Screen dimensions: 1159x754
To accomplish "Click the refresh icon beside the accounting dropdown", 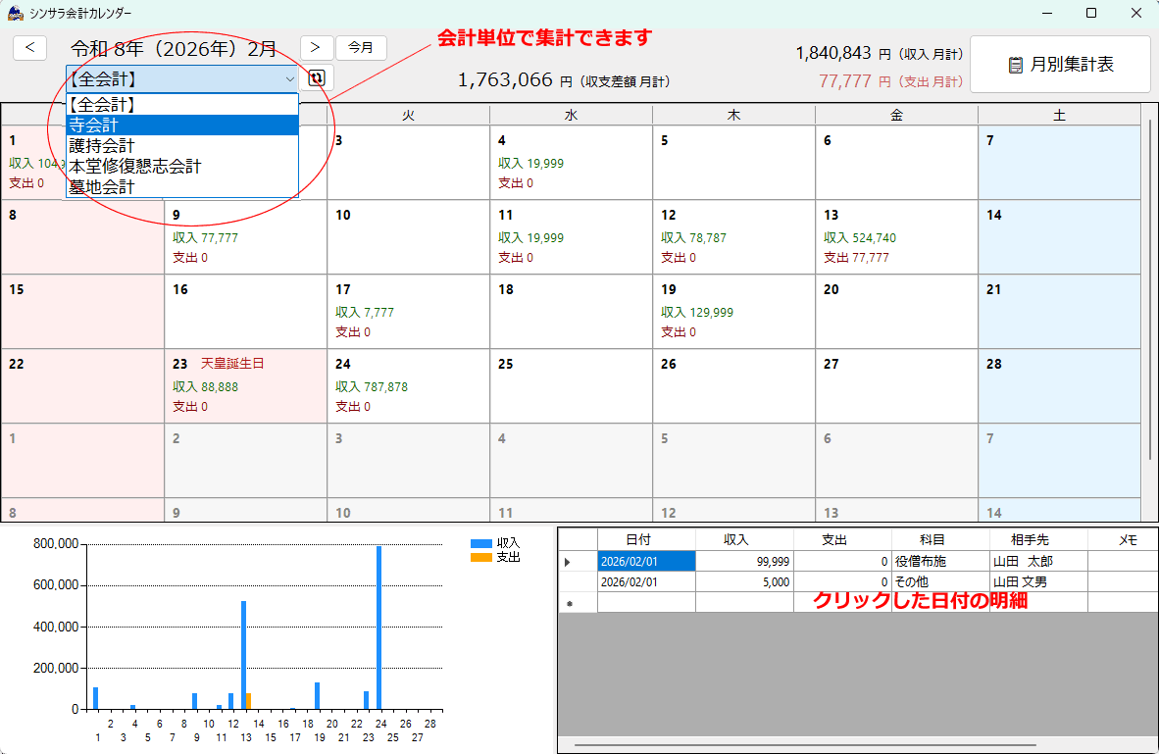I will click(317, 78).
